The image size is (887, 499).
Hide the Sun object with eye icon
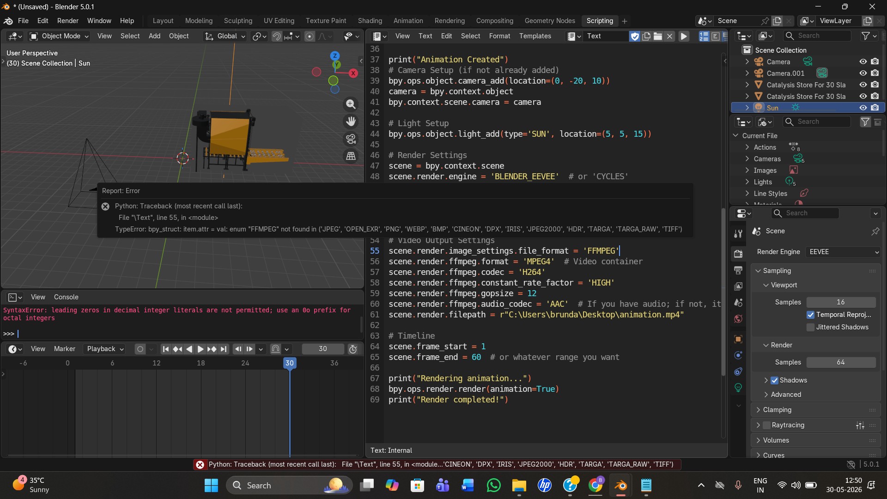863,108
